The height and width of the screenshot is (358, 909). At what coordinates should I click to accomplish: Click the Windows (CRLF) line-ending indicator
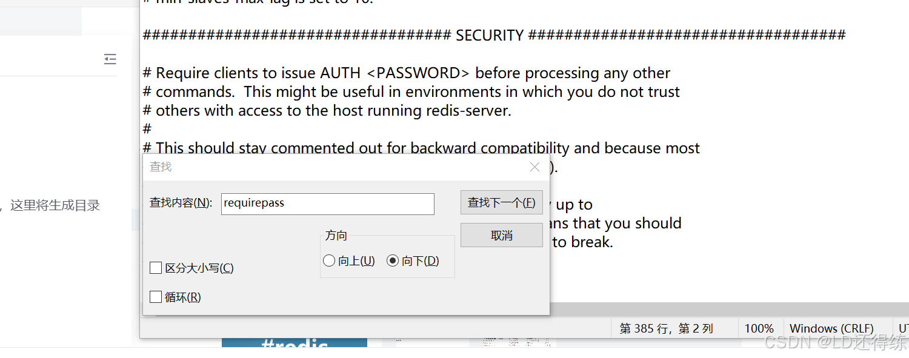[x=832, y=328]
